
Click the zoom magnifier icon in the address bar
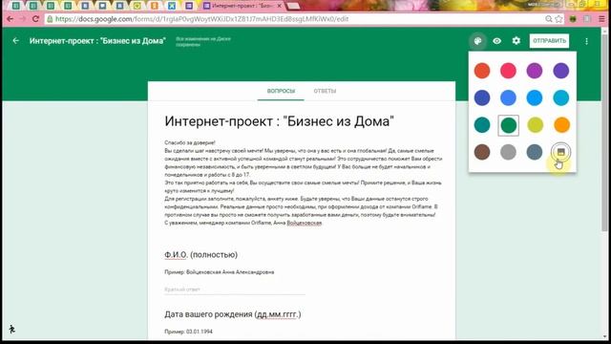pyautogui.click(x=549, y=19)
